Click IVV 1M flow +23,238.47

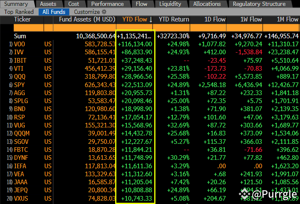283,52
